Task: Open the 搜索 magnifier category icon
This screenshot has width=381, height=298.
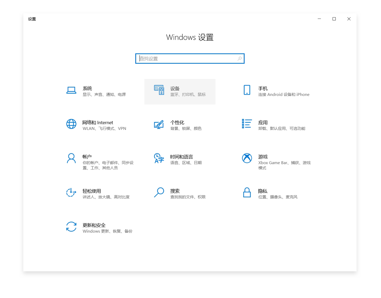Action: click(159, 192)
